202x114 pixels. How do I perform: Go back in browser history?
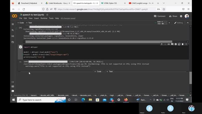[14, 9]
